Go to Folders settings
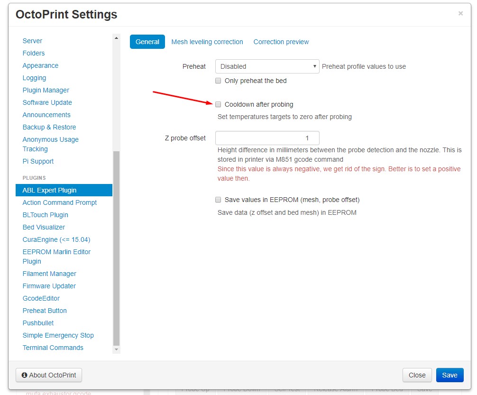 [x=34, y=53]
